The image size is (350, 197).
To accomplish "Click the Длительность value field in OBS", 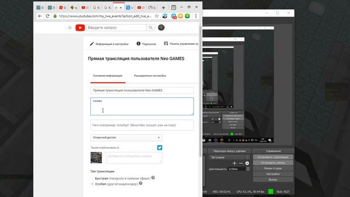I will pos(237,169).
